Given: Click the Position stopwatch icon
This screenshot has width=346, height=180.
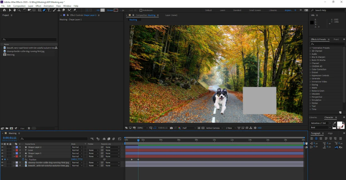Looking at the screenshot, I should 23,159.
